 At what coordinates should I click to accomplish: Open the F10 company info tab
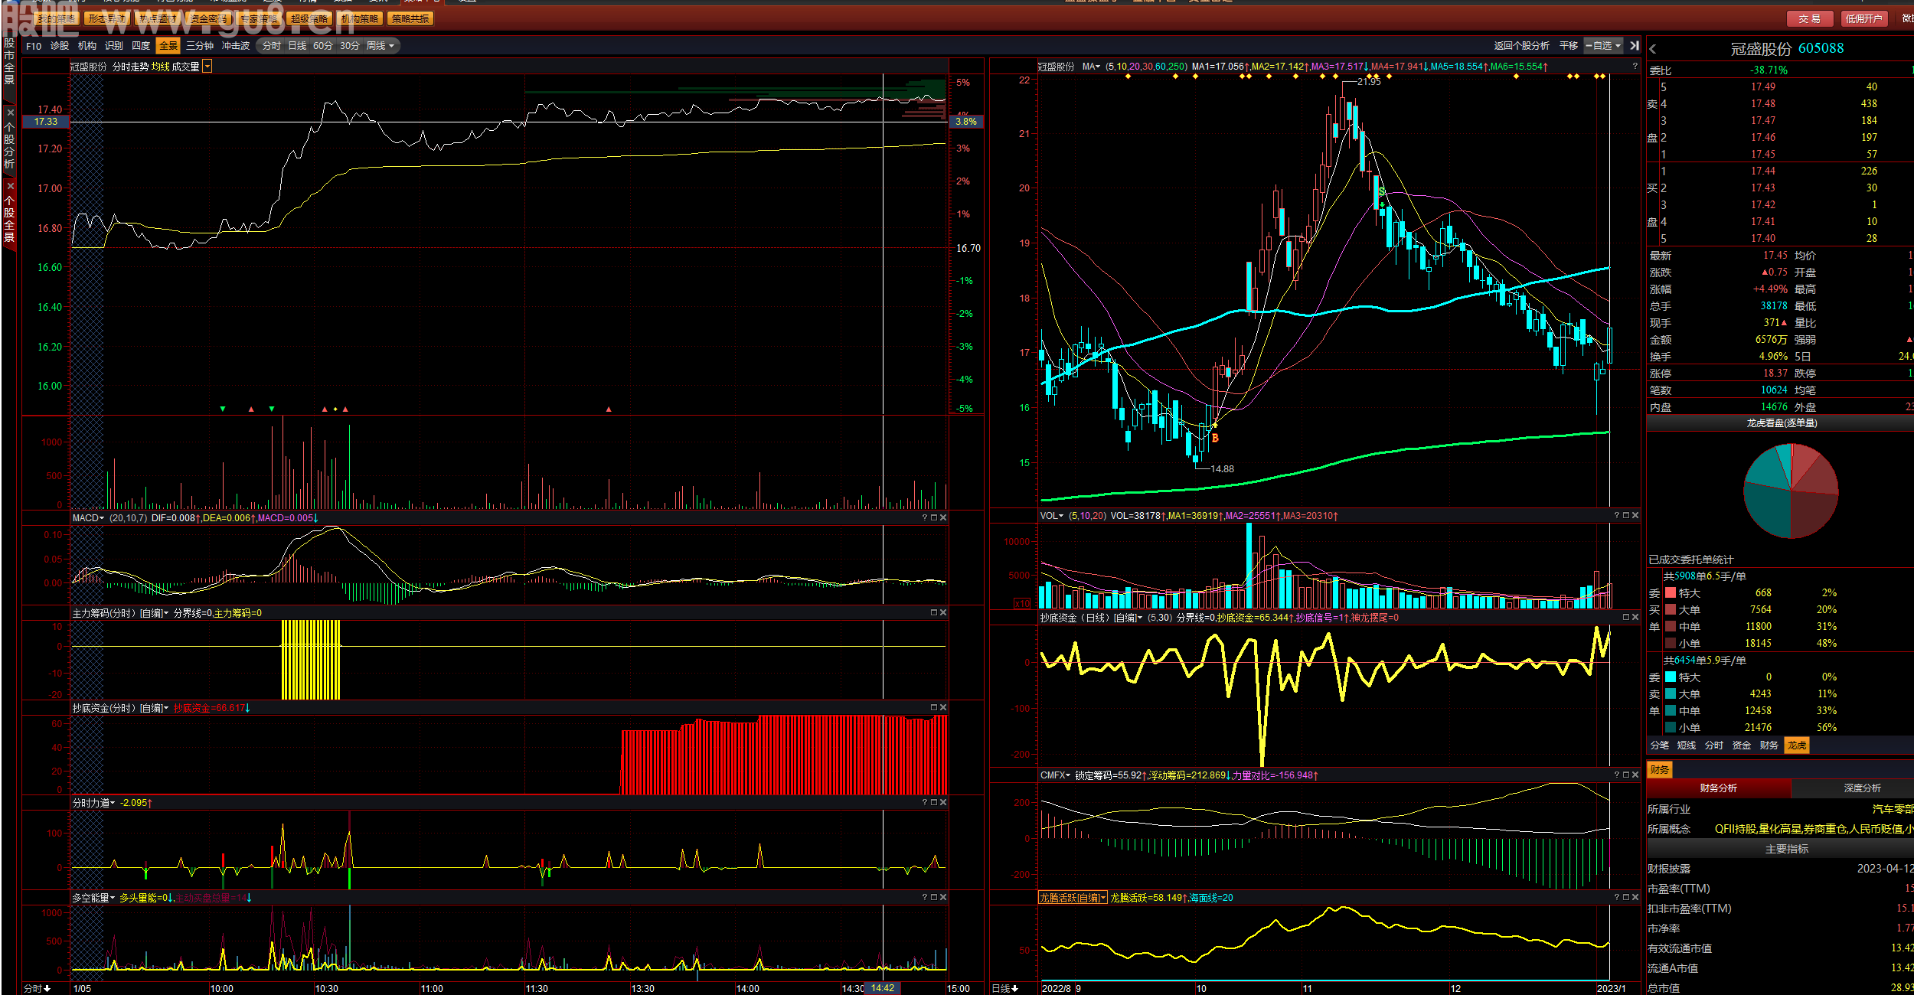(x=34, y=46)
